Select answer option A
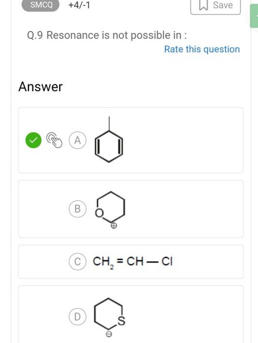Viewport: 258px width, 343px height. point(77,140)
